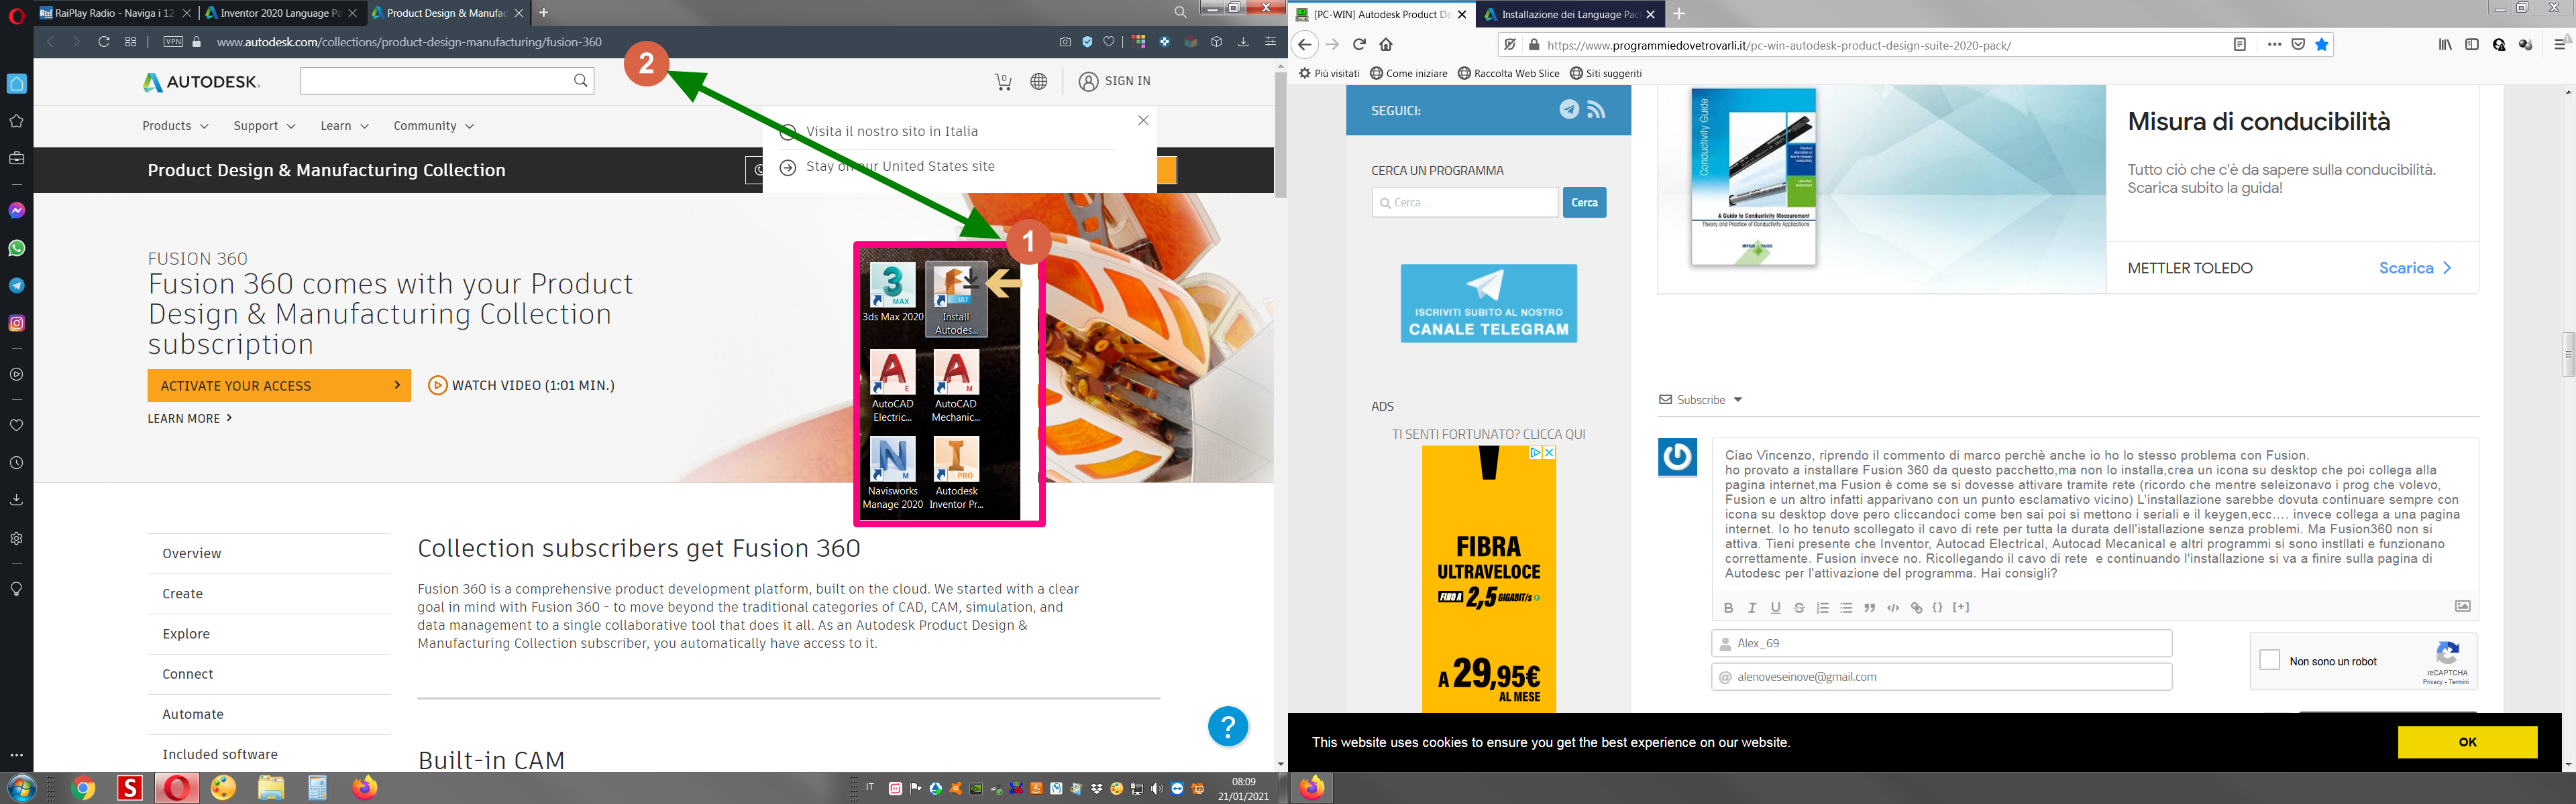Click Opera snapshot camera icon

(x=1065, y=42)
